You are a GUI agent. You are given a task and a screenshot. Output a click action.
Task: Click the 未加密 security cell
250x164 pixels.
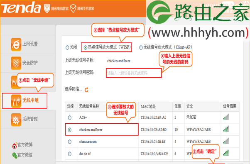coord(191,117)
